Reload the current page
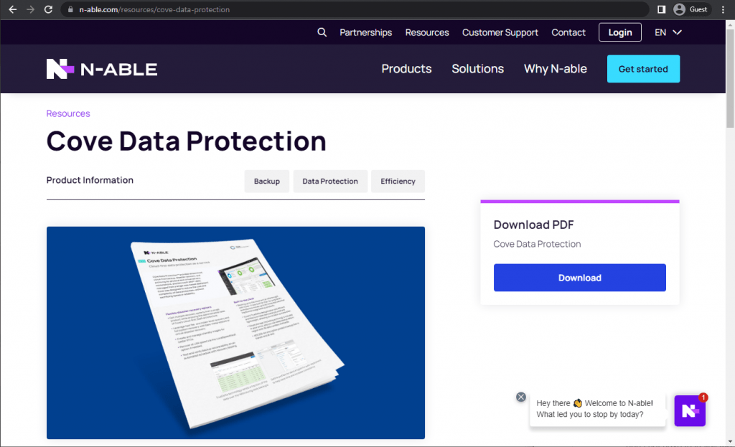Image resolution: width=735 pixels, height=447 pixels. (x=48, y=9)
